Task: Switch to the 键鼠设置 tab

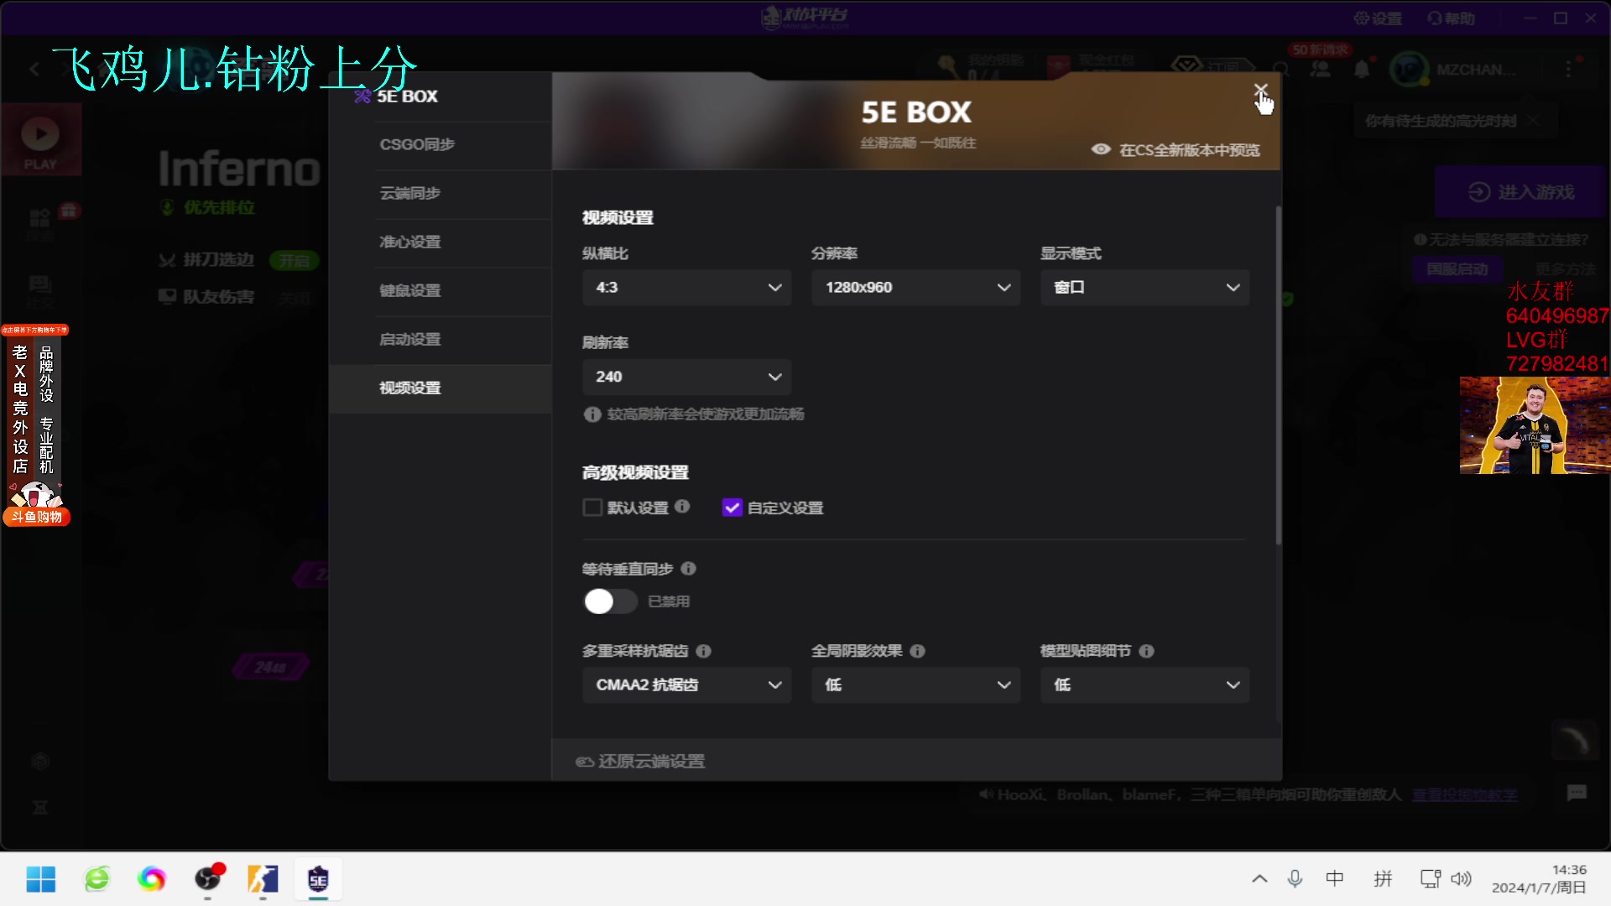Action: pos(409,290)
